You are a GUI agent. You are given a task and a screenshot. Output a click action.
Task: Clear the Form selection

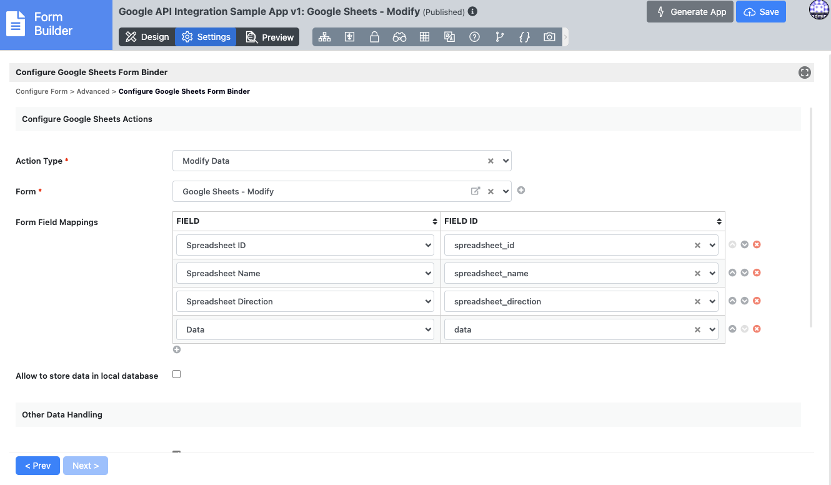point(490,191)
